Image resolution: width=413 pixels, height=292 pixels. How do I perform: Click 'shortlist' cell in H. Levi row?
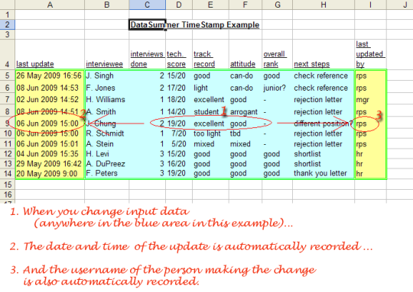[324, 154]
